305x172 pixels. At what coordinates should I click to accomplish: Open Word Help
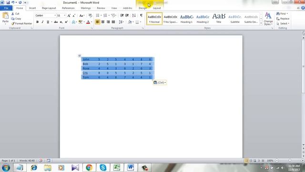[303, 8]
